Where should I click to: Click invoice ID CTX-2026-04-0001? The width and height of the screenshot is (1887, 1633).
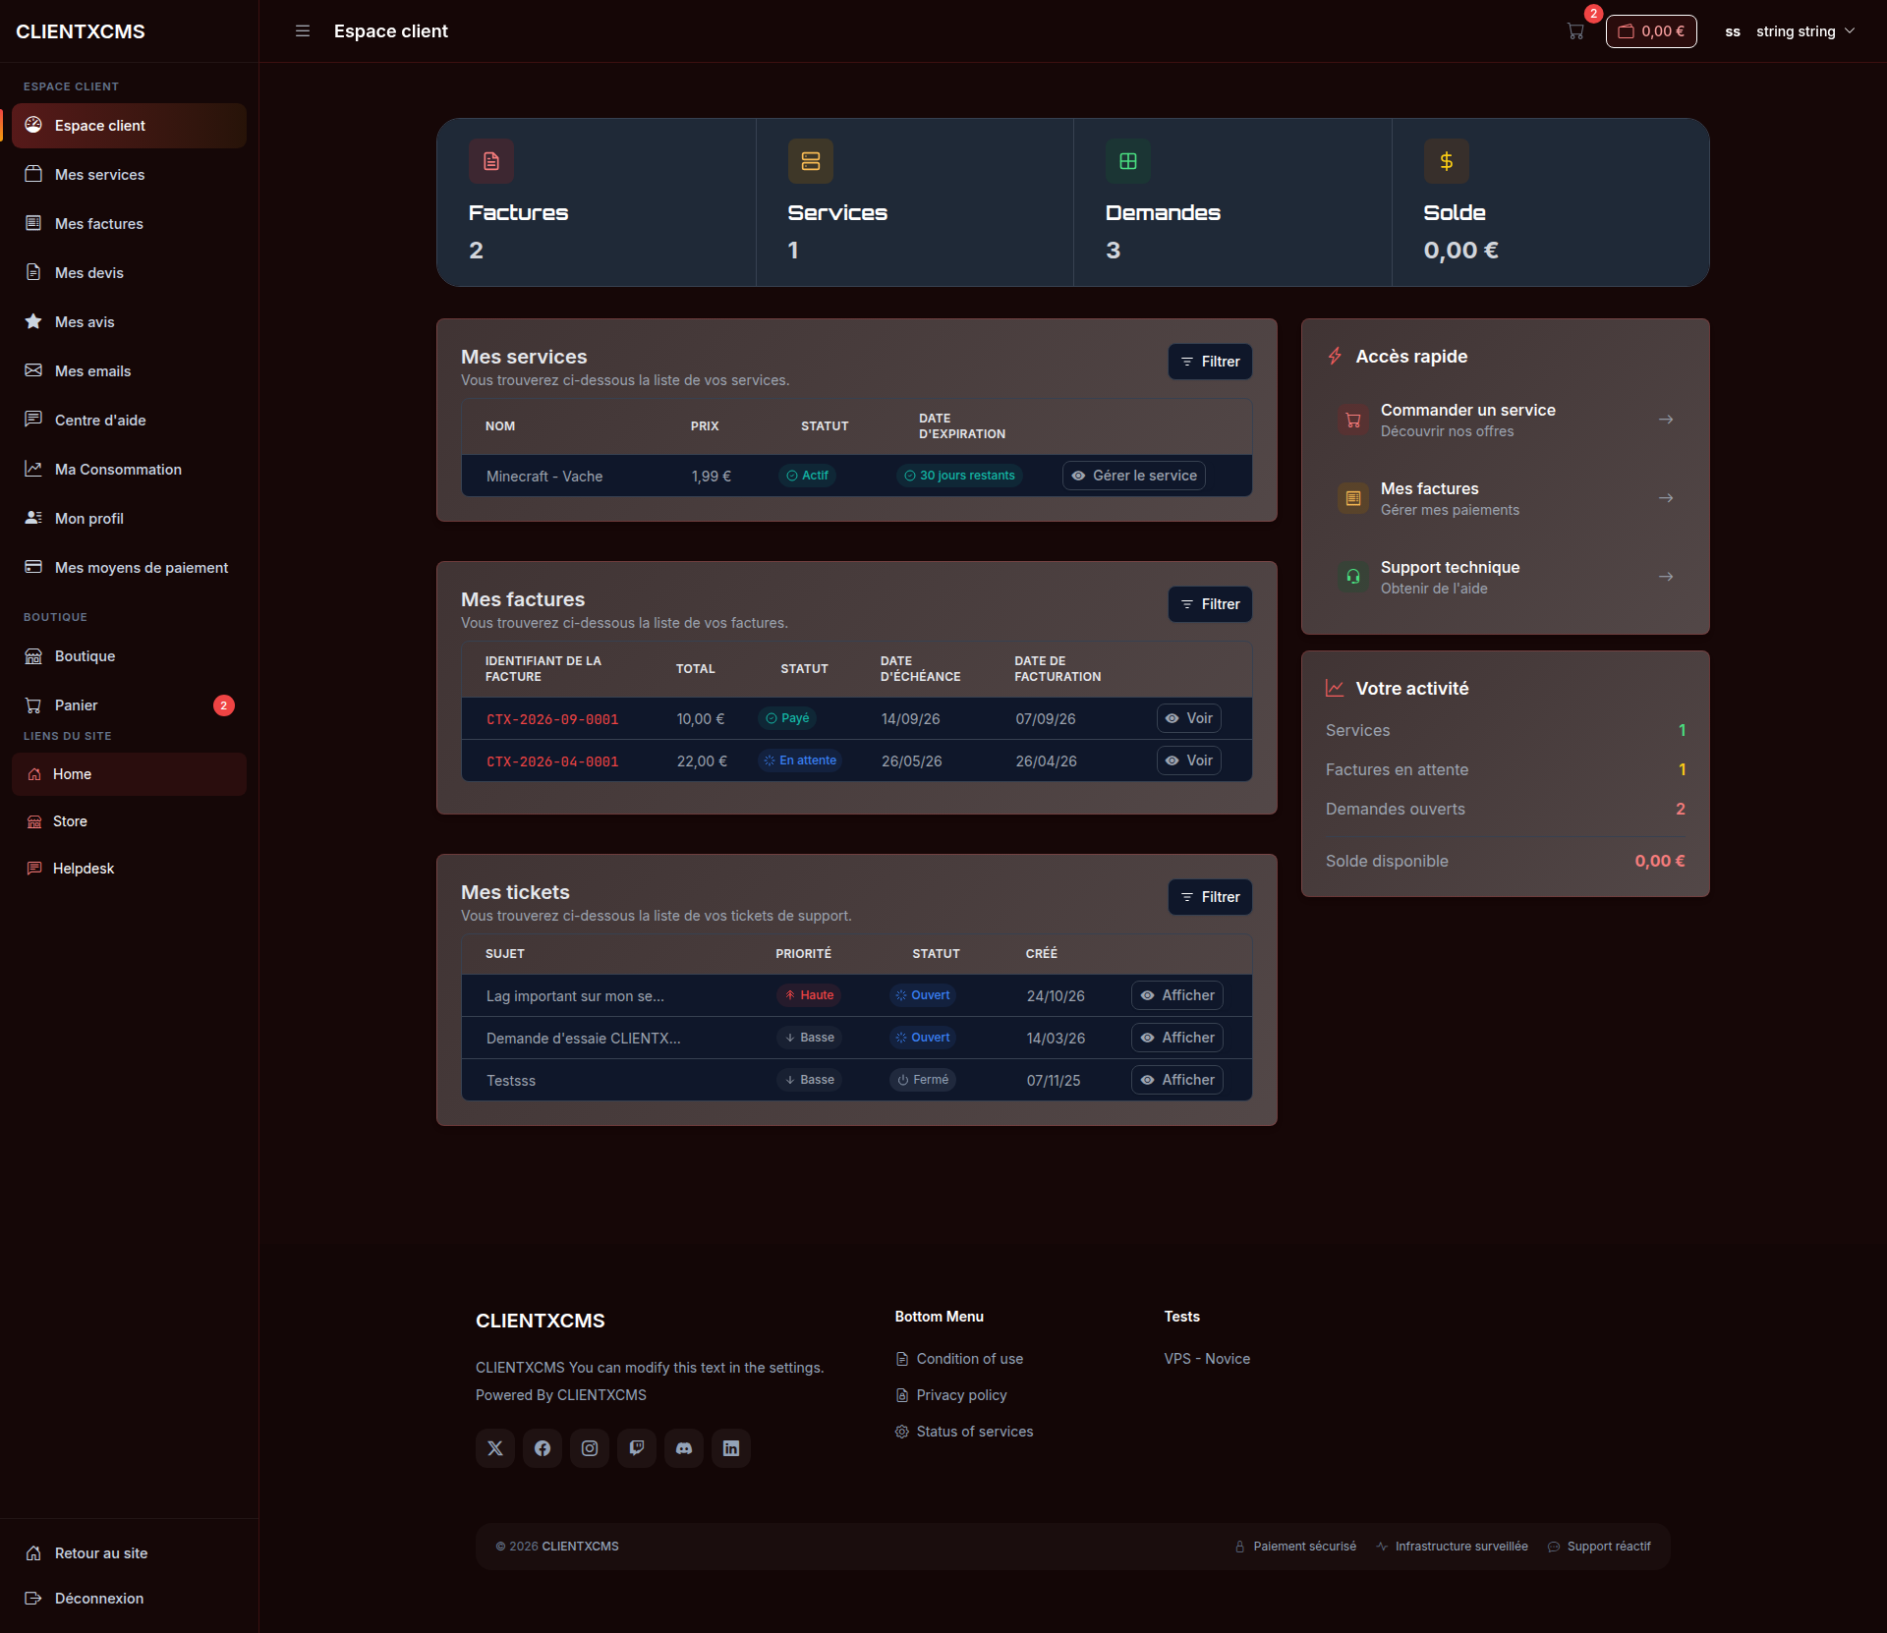click(552, 761)
